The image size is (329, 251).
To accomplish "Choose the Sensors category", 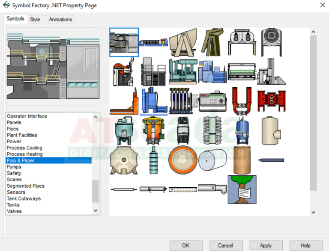I will pos(49,192).
